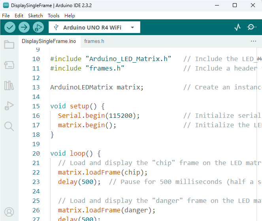
Task: Start Debugging with the play-bug toolbar icon
Action: (x=38, y=27)
